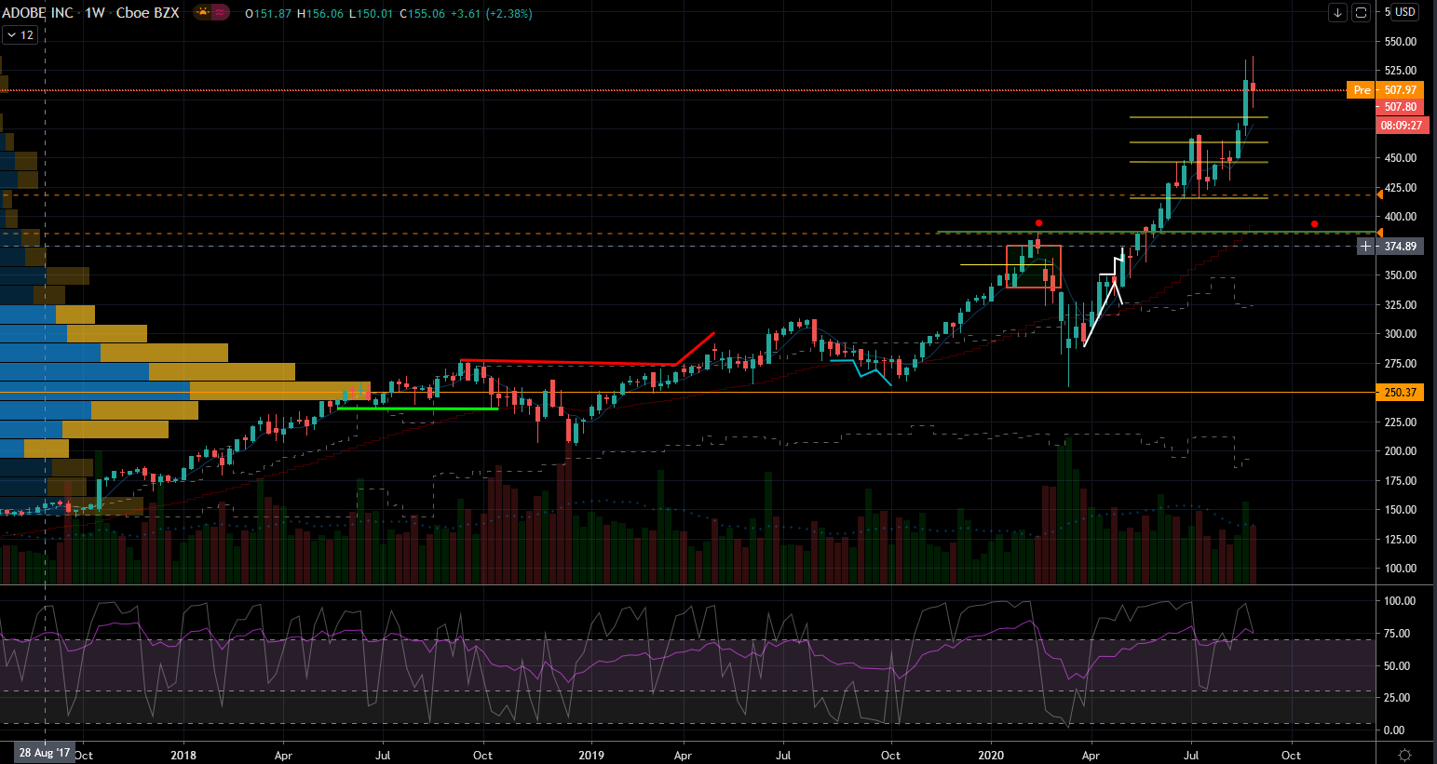Click the close price value C155.06
1437x764 pixels.
pyautogui.click(x=421, y=14)
